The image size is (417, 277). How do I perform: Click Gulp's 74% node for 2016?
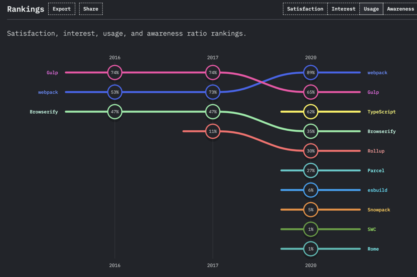pyautogui.click(x=115, y=73)
